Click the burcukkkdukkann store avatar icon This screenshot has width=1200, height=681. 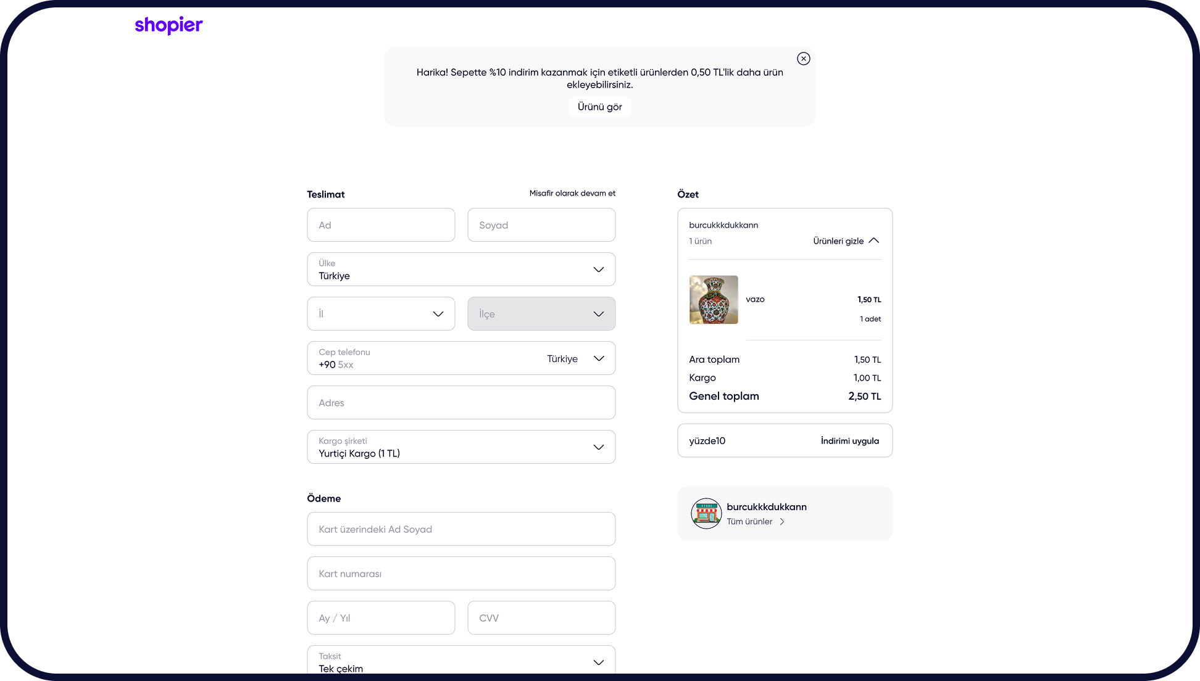[706, 513]
